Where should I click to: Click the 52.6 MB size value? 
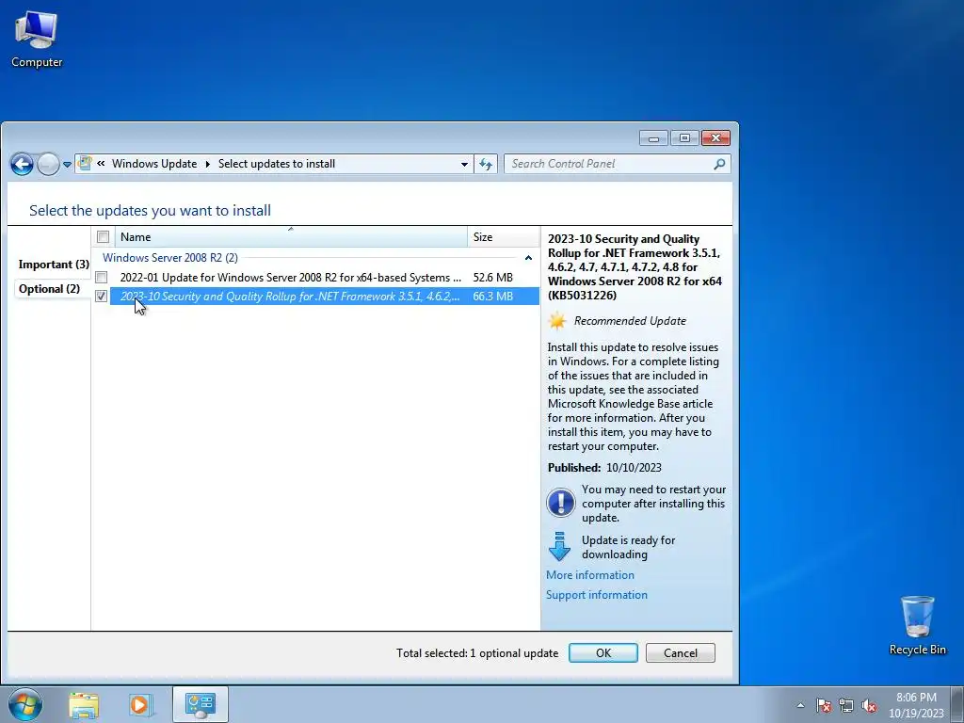point(492,278)
